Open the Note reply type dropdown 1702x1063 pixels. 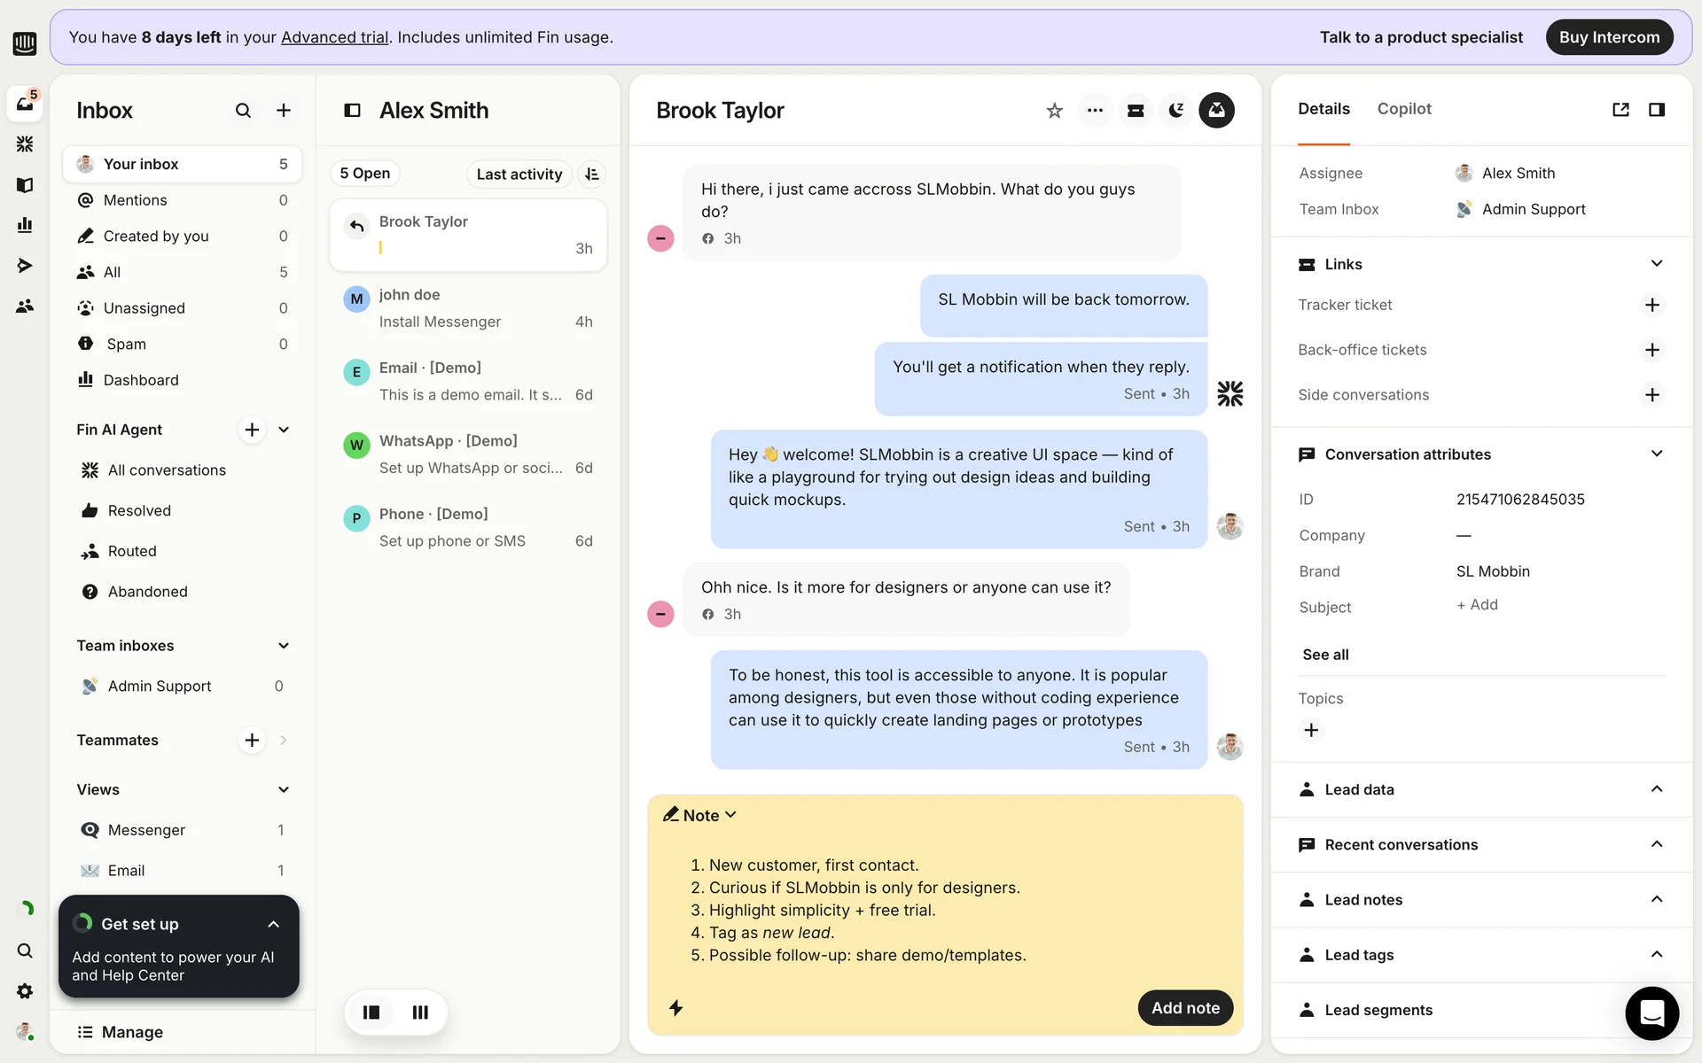point(700,815)
